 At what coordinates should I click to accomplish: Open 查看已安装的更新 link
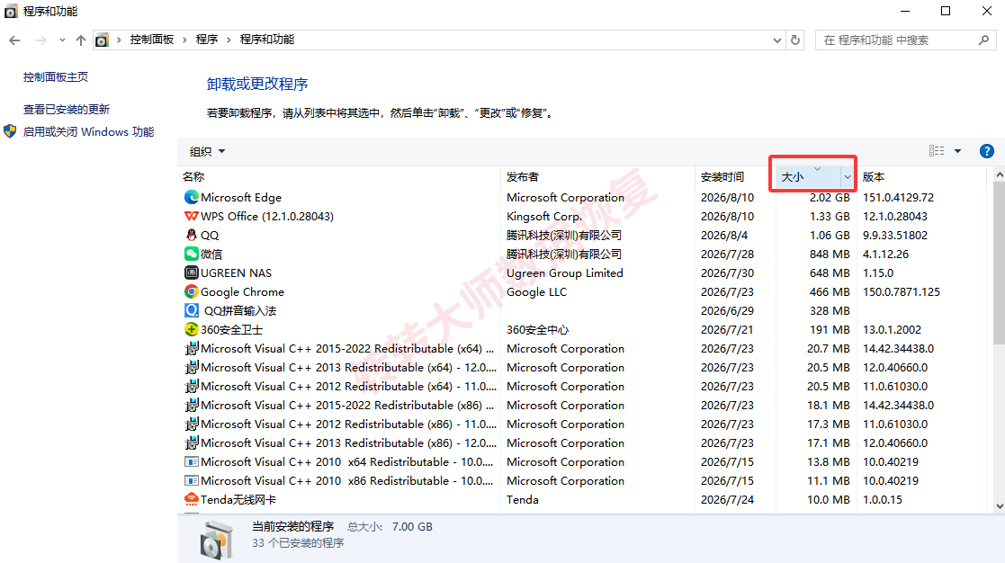[x=67, y=110]
